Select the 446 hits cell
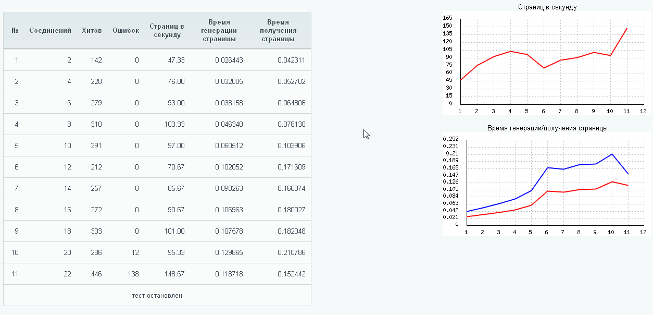Screen dimensions: 653x315 [96, 274]
